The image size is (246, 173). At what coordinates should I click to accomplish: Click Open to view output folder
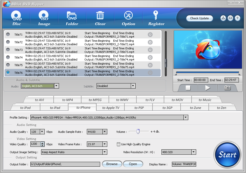133,164
